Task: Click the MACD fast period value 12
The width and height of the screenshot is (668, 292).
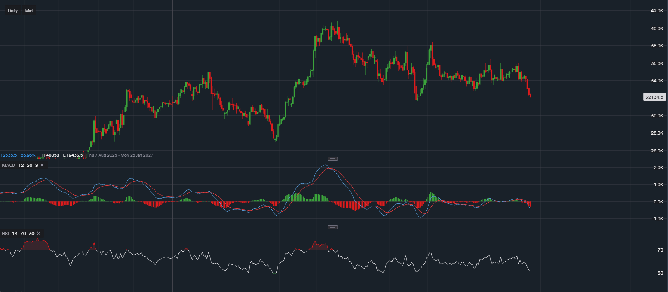Action: 21,165
